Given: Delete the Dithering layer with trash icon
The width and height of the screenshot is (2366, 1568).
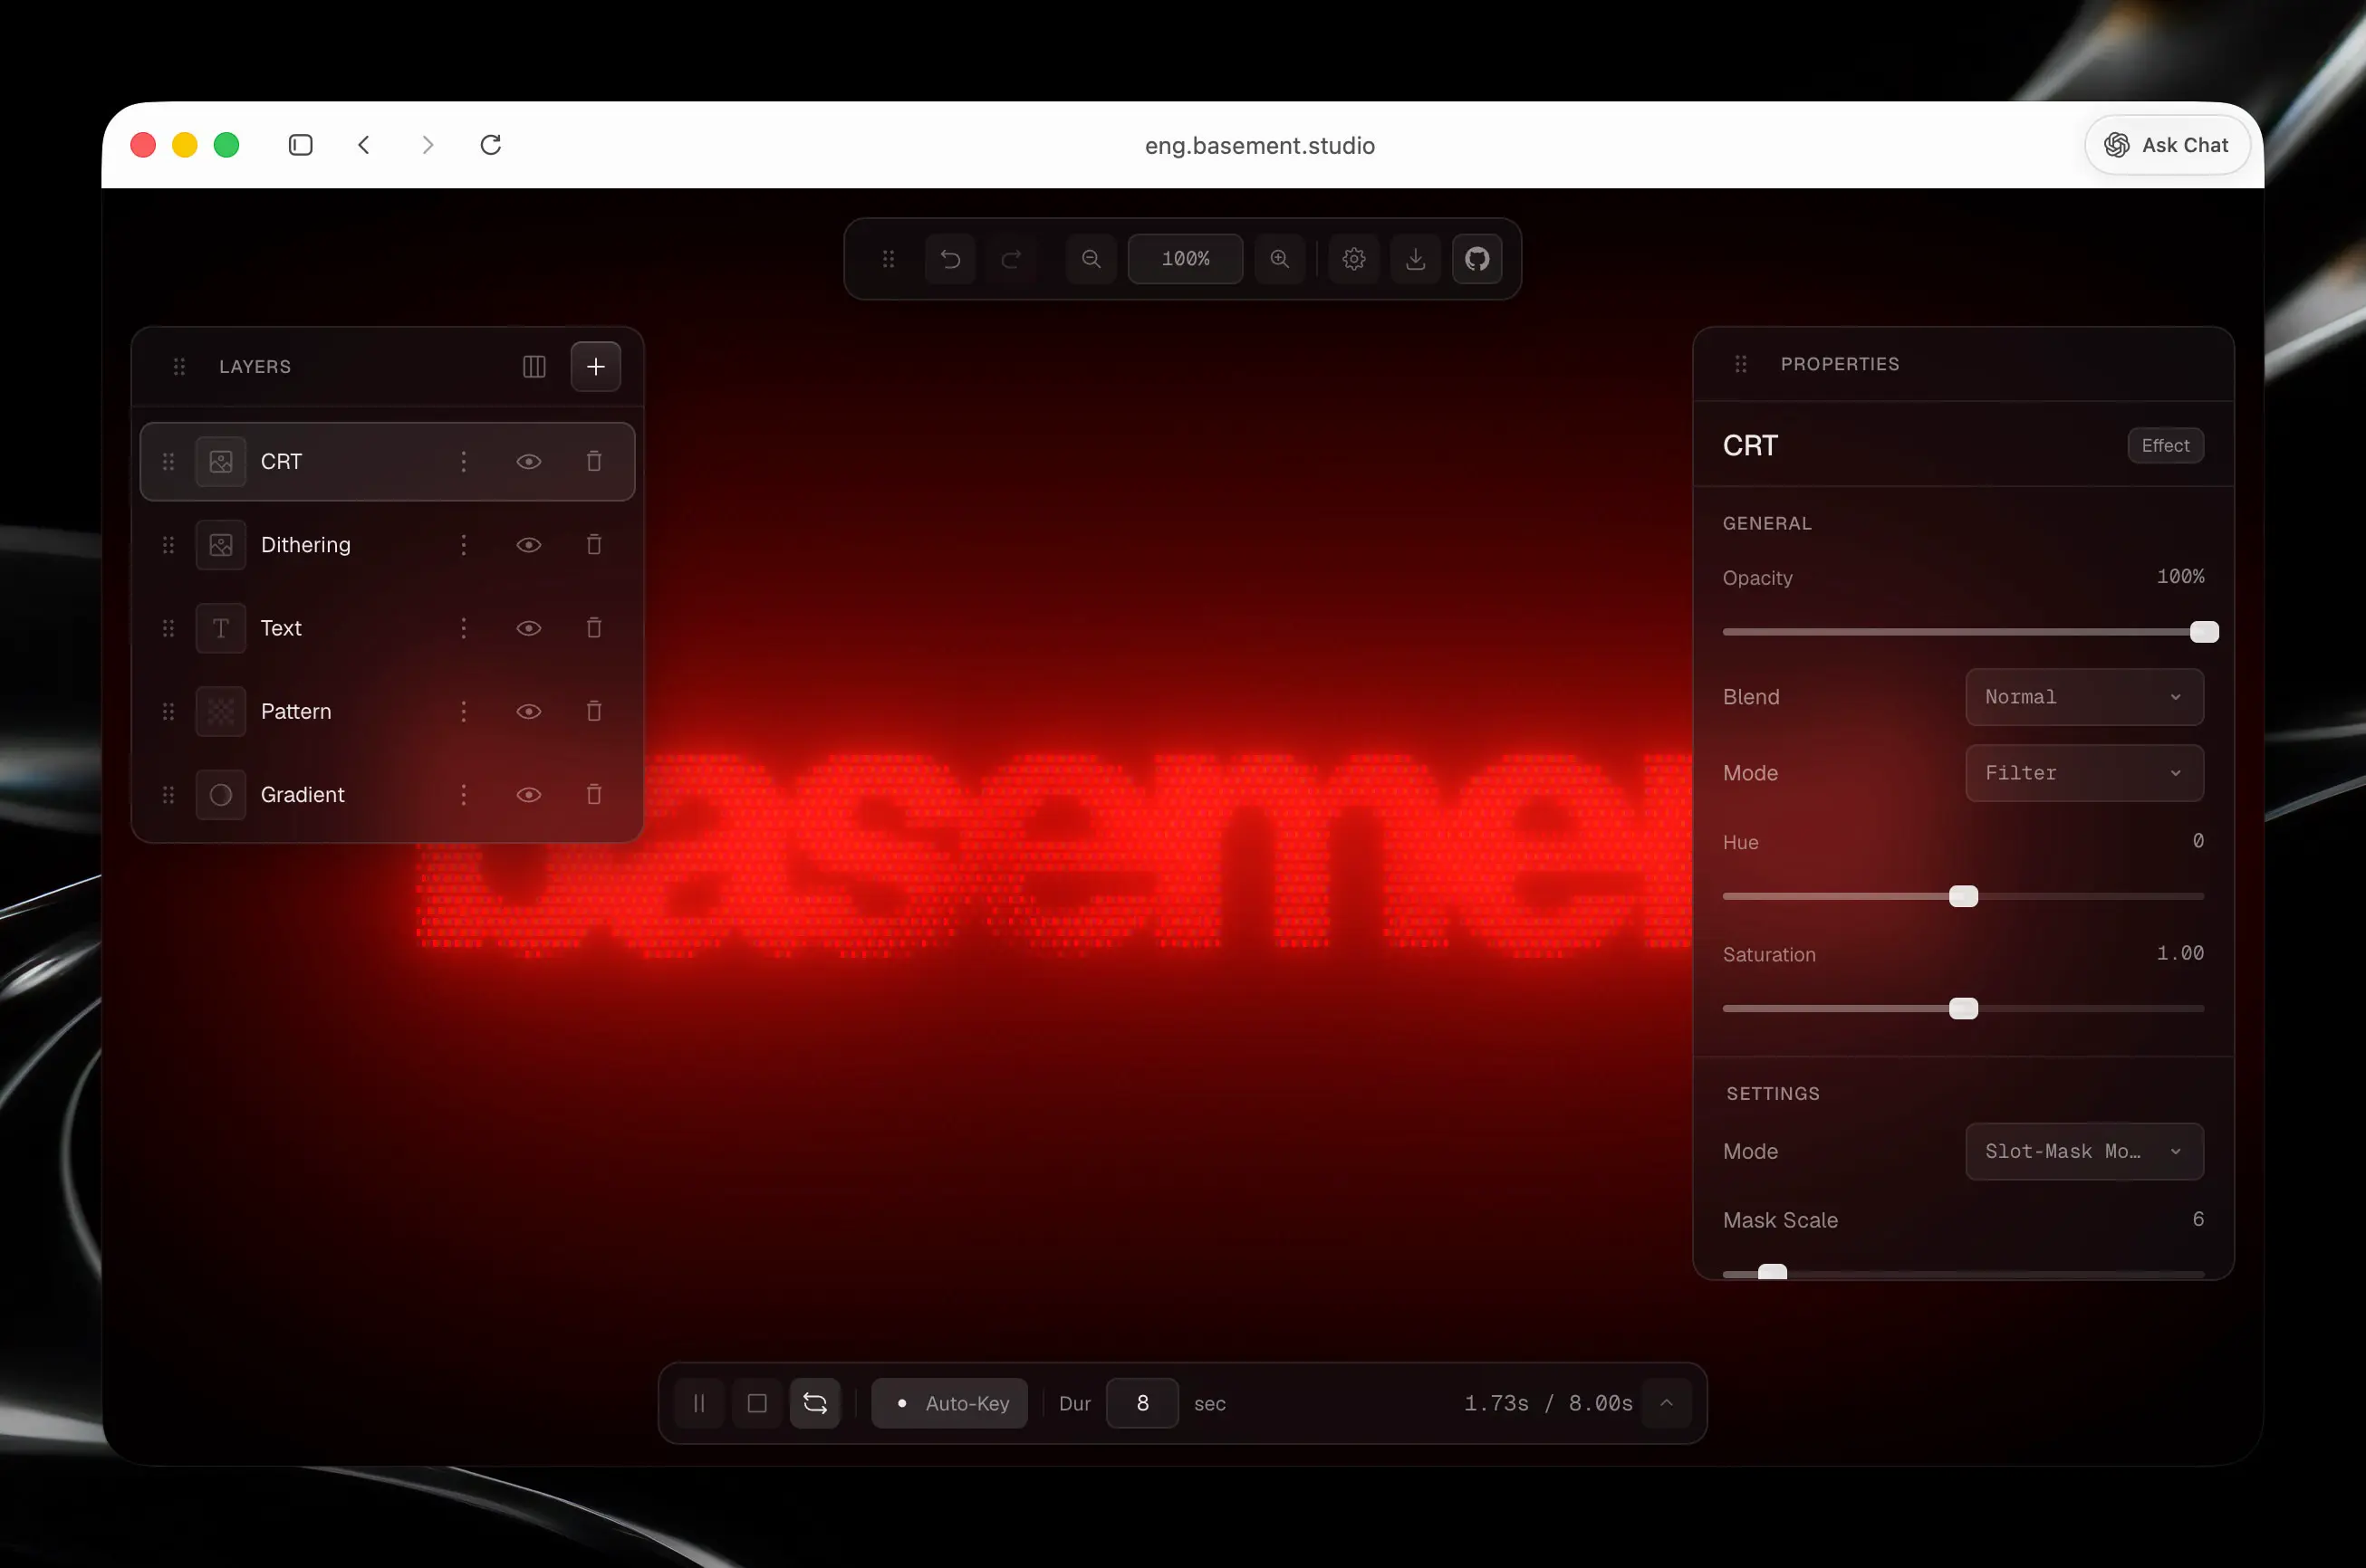Looking at the screenshot, I should click(593, 545).
